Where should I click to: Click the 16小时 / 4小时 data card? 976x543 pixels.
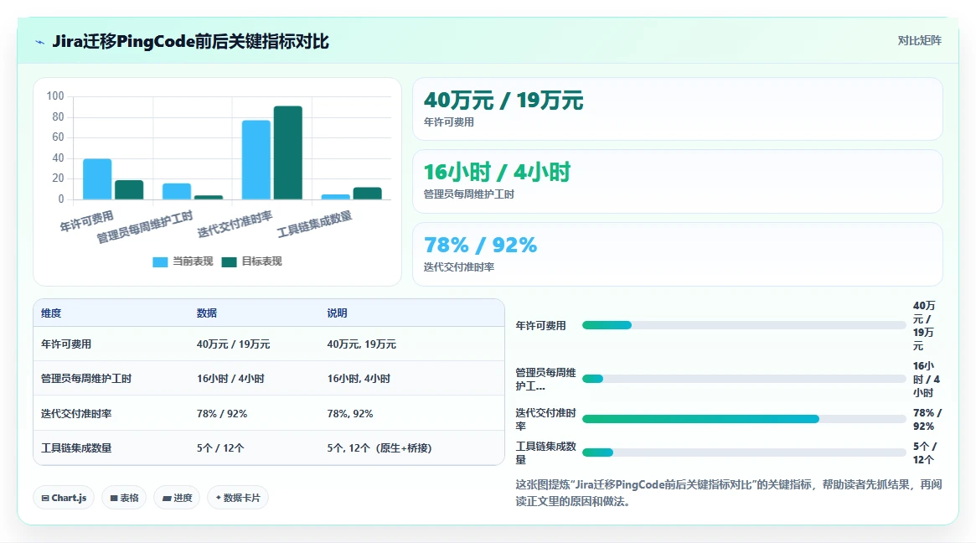click(677, 181)
